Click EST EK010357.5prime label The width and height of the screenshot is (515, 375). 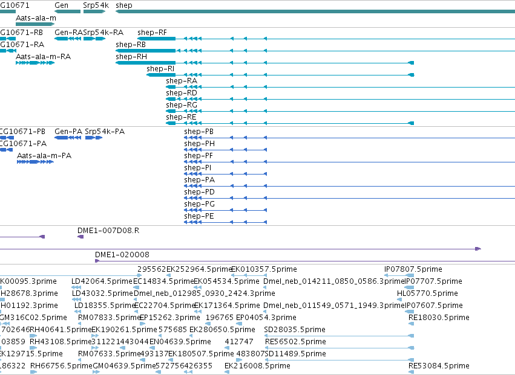(x=264, y=269)
